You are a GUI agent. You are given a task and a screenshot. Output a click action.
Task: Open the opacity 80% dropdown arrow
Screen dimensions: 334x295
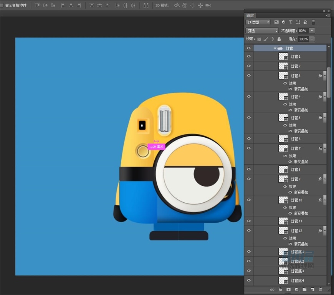tap(312, 31)
